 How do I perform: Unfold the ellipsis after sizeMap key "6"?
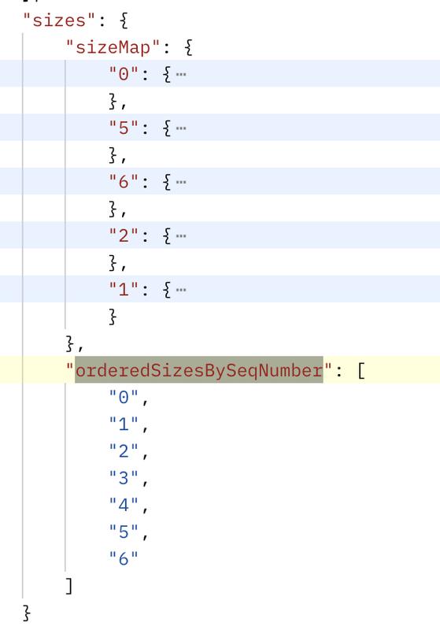181,182
